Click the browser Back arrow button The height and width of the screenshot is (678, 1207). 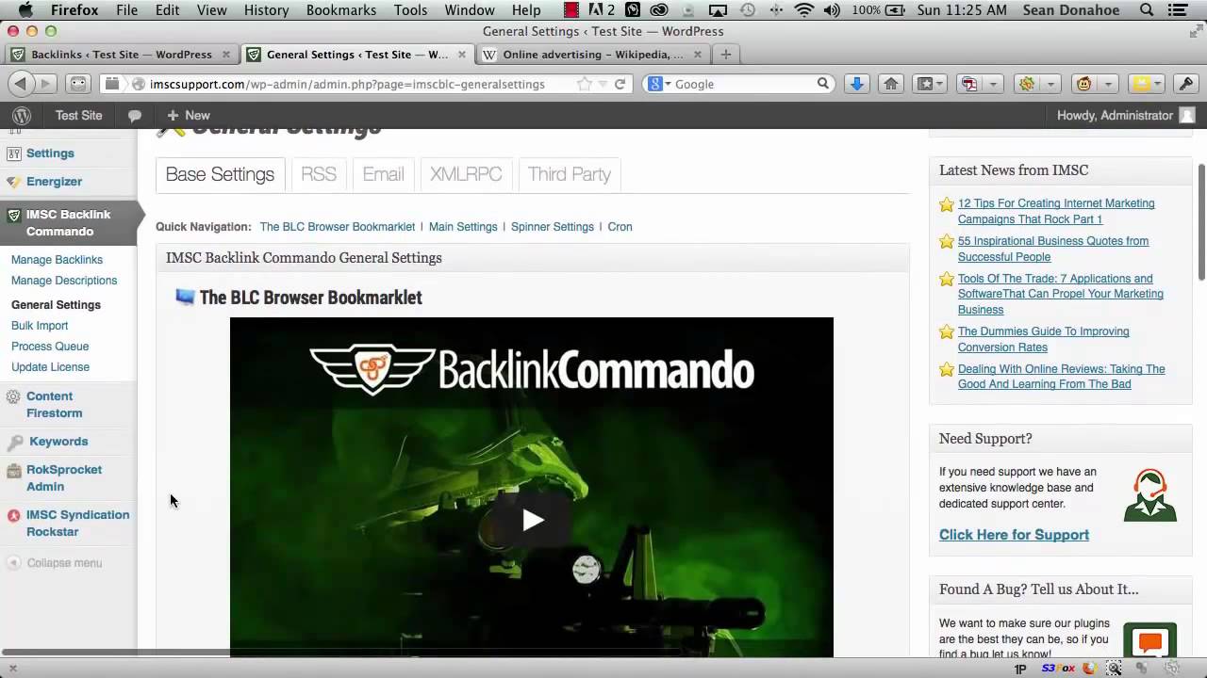[x=21, y=84]
